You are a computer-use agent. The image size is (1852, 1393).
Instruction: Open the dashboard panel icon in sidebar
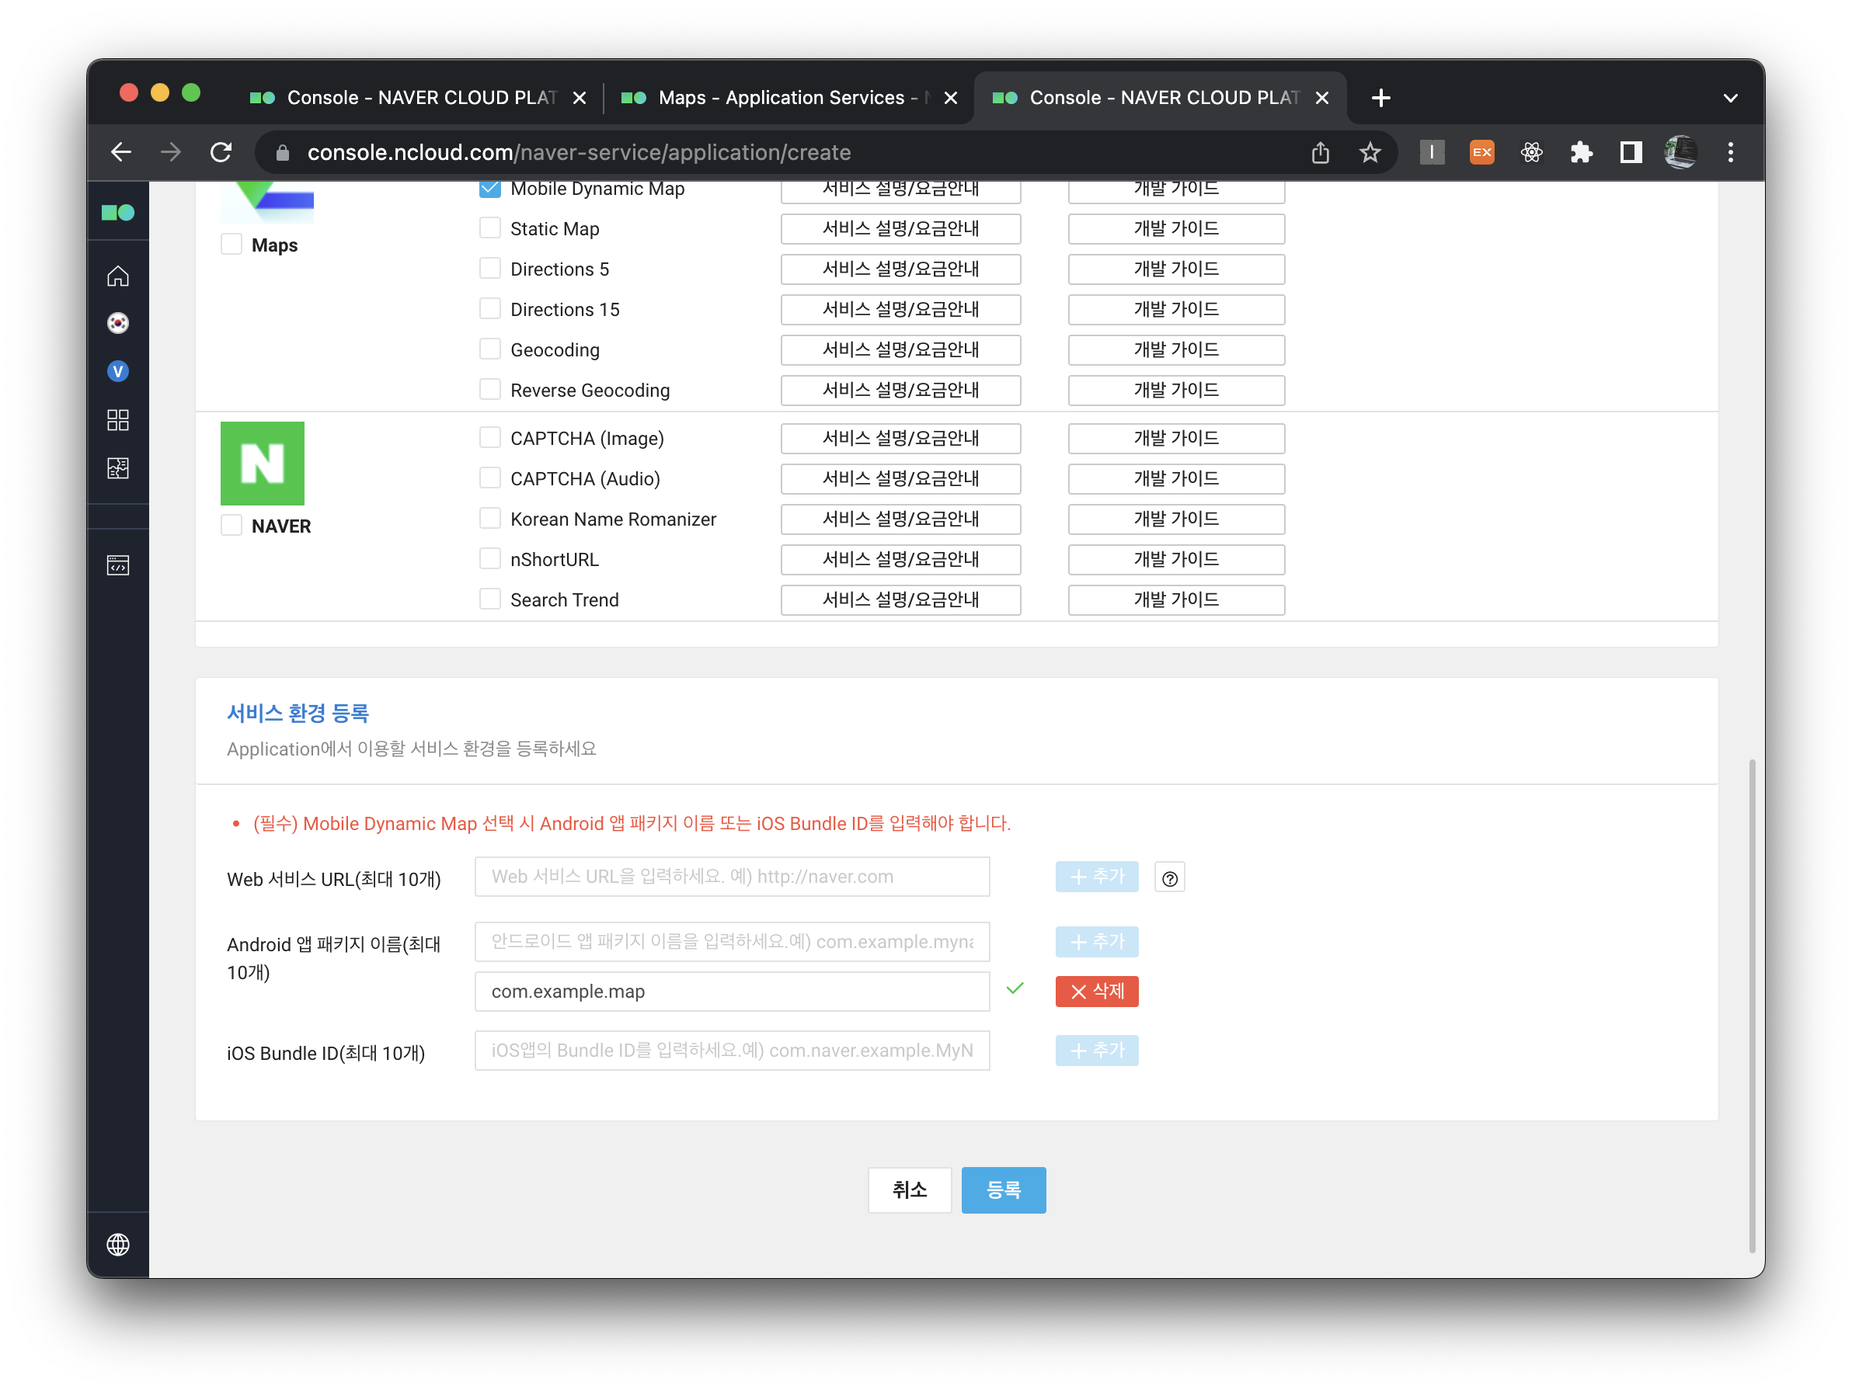pos(118,468)
